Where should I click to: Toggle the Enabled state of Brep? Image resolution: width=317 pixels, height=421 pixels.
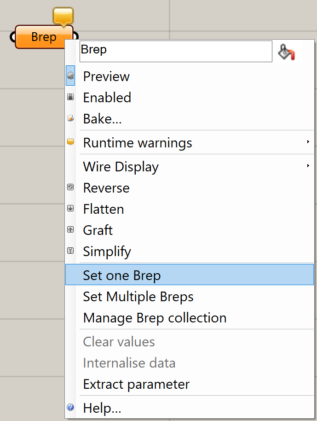click(x=107, y=98)
